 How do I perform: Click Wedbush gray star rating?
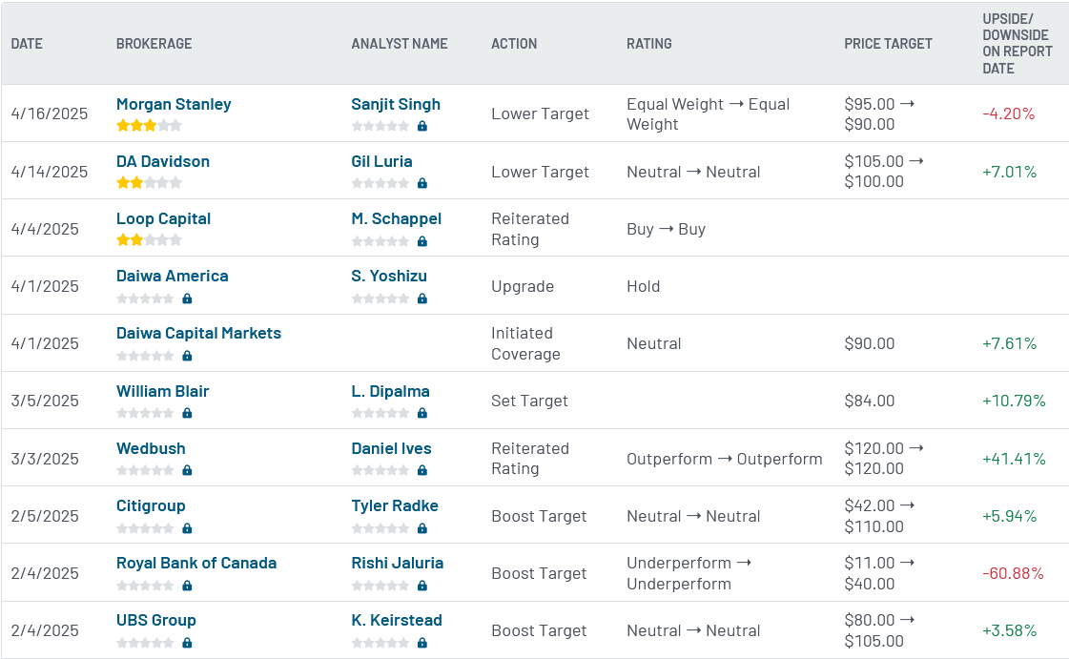click(145, 469)
